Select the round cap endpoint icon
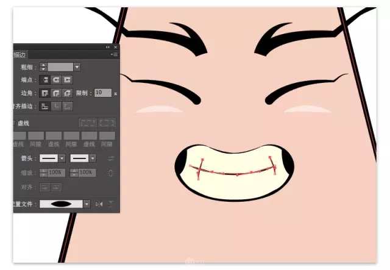 pyautogui.click(x=56, y=80)
